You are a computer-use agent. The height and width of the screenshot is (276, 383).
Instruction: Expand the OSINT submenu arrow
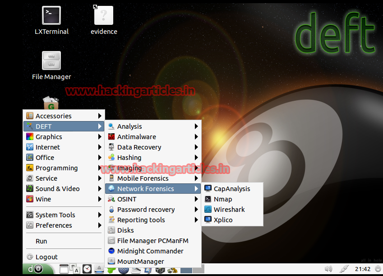coord(196,199)
